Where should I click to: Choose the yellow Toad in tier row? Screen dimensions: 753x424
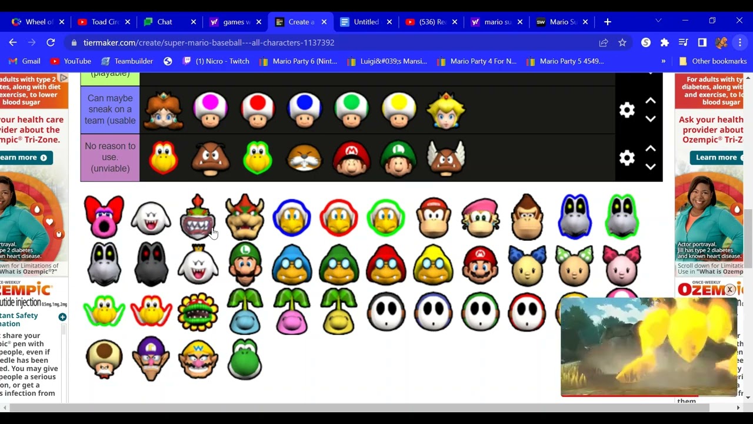[398, 110]
